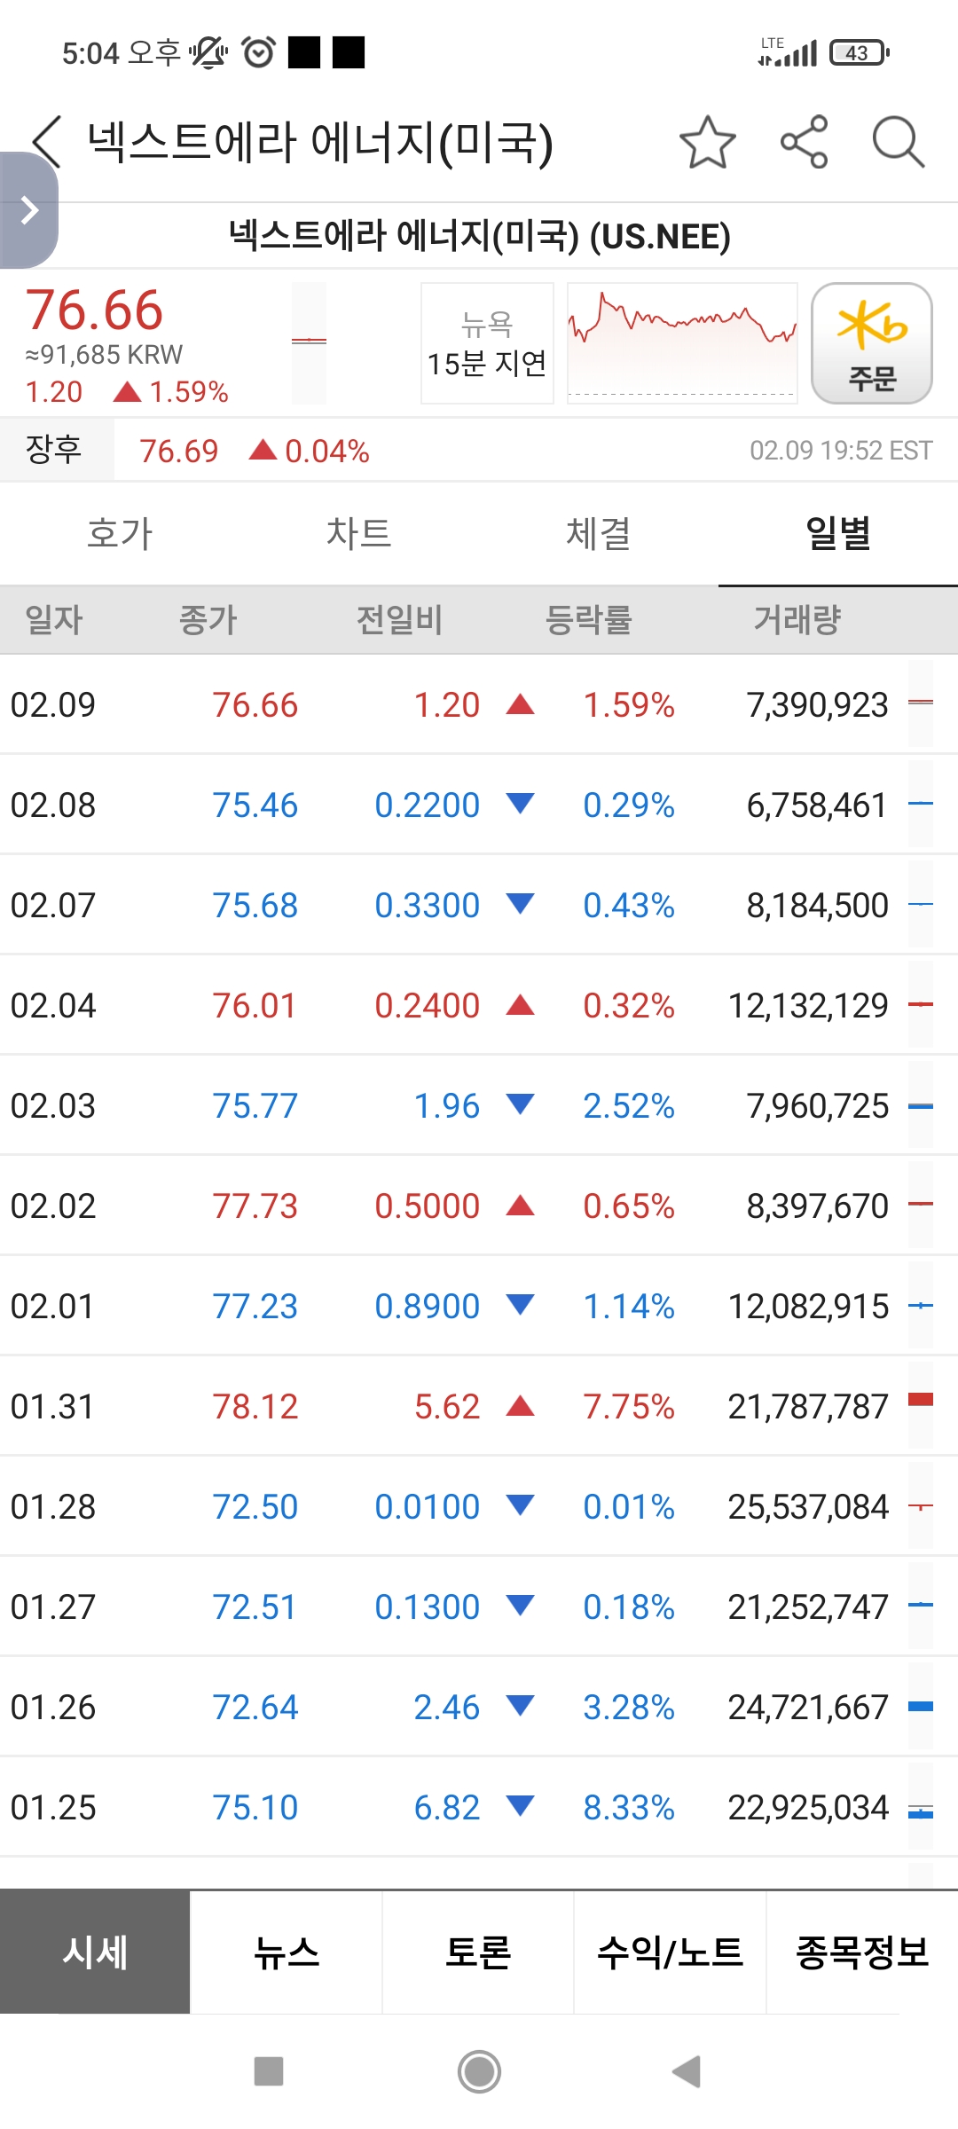Tap volume 24,721,667 in 01.26 row
This screenshot has width=958, height=2129.
pyautogui.click(x=808, y=1707)
